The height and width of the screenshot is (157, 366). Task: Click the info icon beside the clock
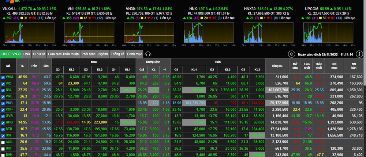pos(359,54)
